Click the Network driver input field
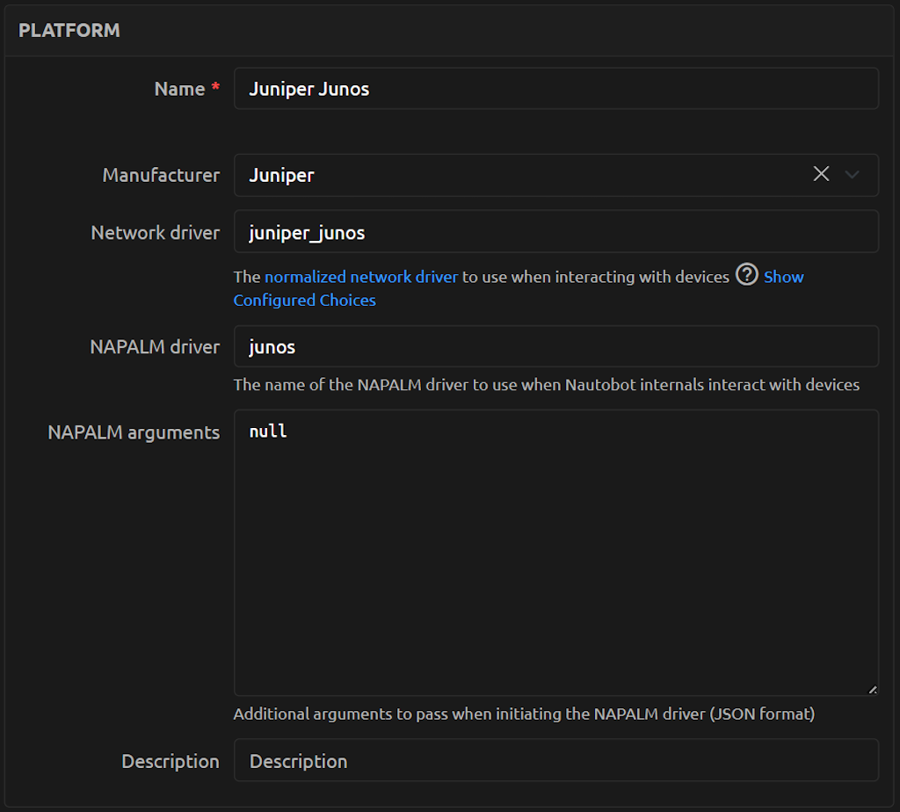Image resolution: width=900 pixels, height=812 pixels. (555, 232)
